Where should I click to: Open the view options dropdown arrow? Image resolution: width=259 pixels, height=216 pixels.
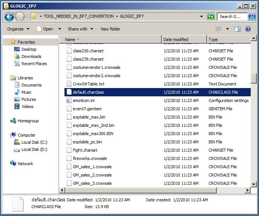(x=227, y=29)
